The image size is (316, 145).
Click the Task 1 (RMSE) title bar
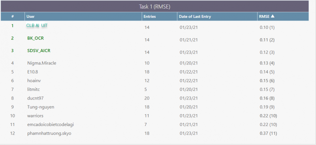tap(154, 6)
